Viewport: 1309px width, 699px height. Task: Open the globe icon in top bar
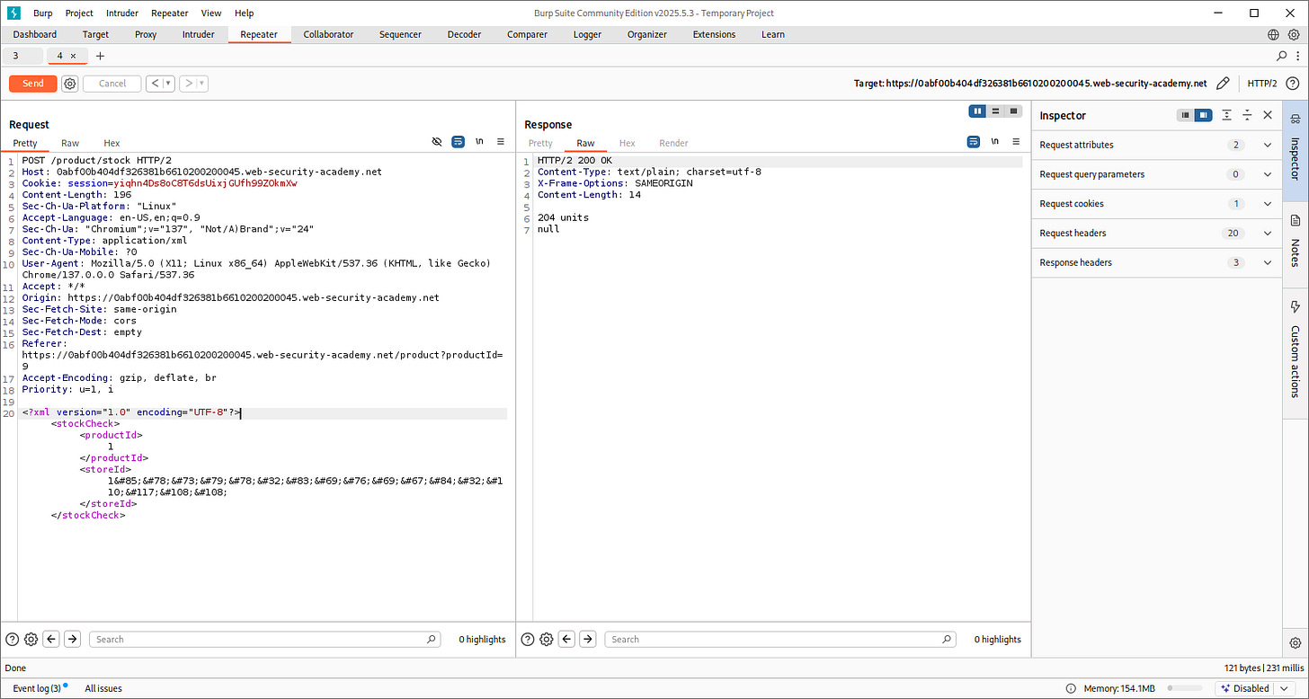tap(1274, 34)
